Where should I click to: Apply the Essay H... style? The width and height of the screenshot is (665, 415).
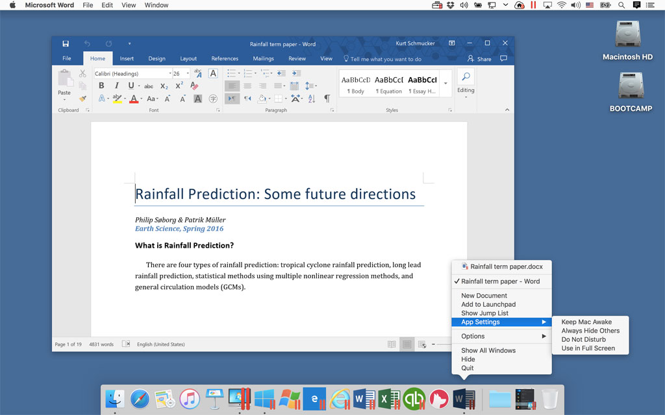tap(422, 84)
